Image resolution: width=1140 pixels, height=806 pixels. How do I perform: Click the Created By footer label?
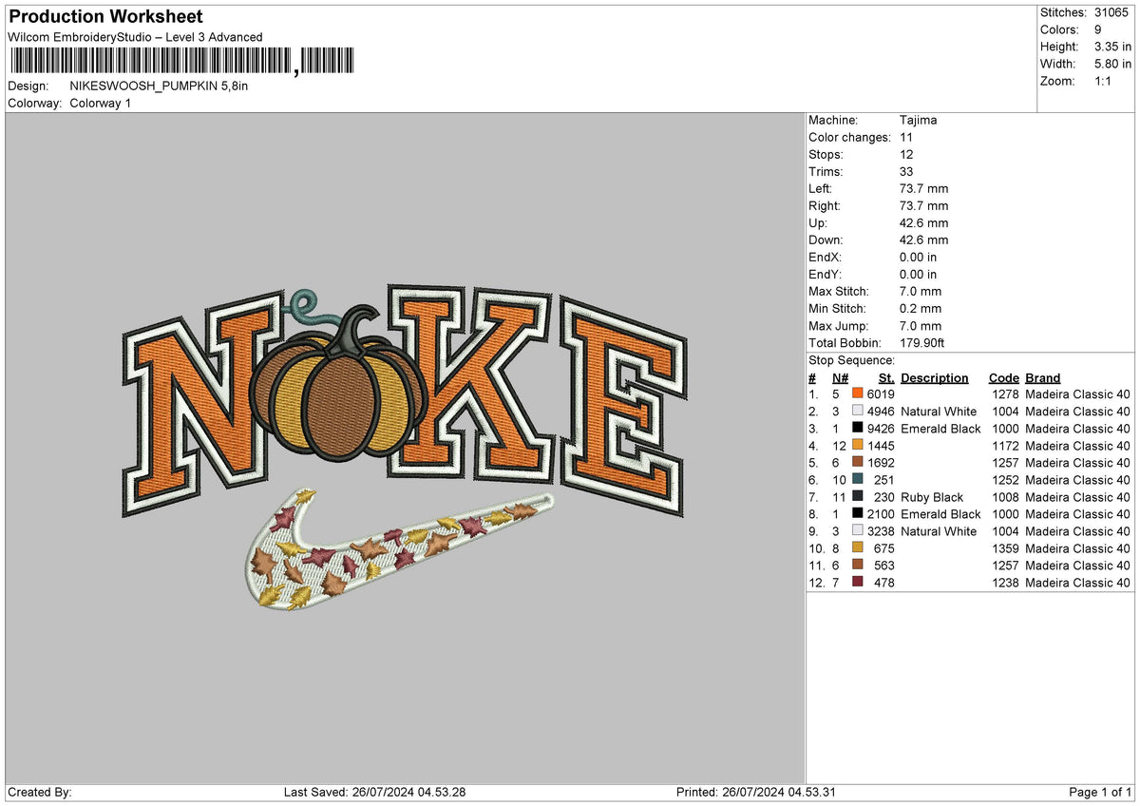point(39,793)
